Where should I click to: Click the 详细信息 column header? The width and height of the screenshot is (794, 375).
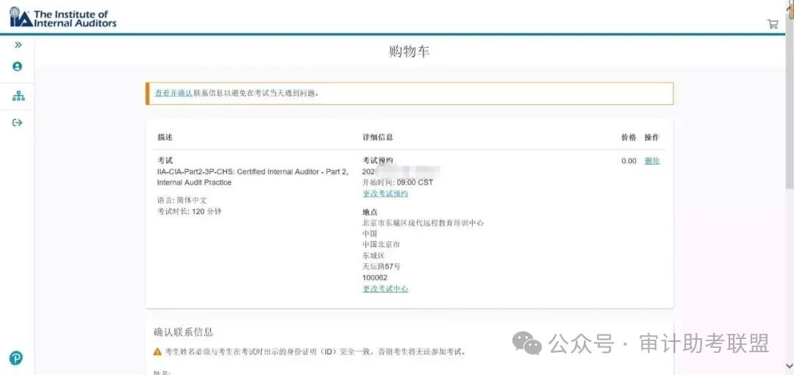(378, 137)
